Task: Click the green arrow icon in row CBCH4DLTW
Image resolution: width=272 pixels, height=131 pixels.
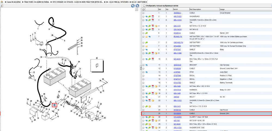Action: (x=147, y=43)
